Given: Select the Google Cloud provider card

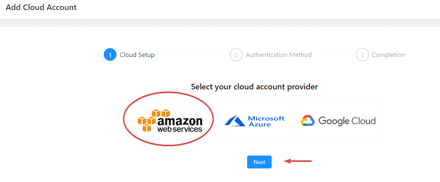Looking at the screenshot, I should tap(339, 121).
